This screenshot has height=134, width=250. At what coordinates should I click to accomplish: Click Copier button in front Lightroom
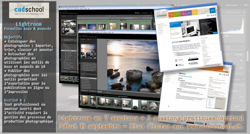tap(84, 91)
